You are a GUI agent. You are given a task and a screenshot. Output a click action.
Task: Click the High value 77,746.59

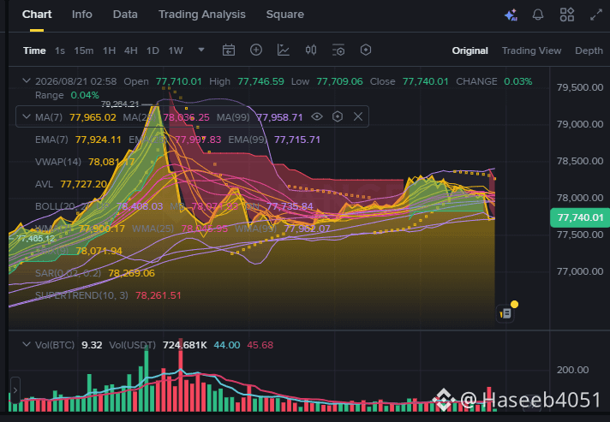[x=260, y=81]
